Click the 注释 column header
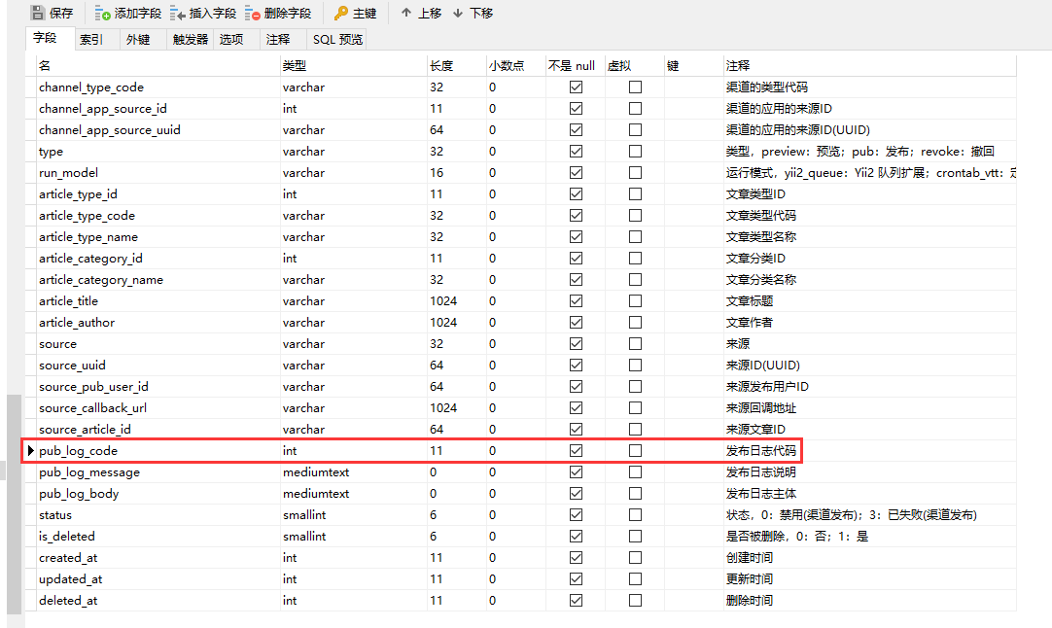This screenshot has width=1052, height=628. [738, 65]
